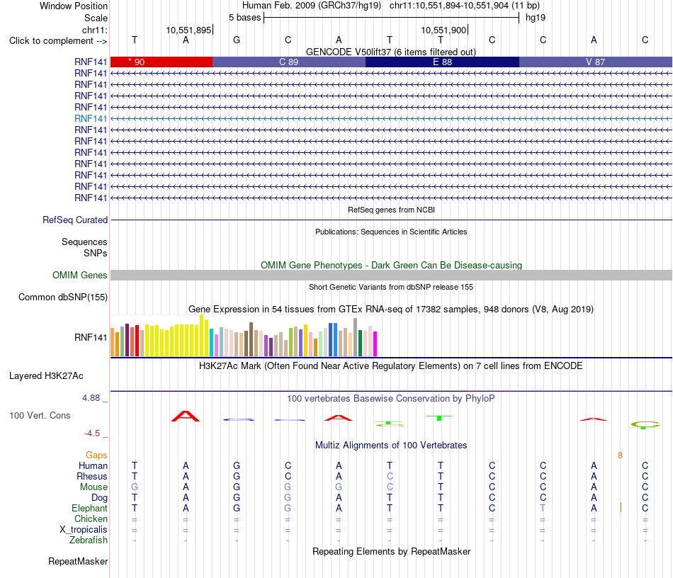Open the "RefSeq genes from NCBI" track title
Viewport: 673px width, 578px height.
coord(391,210)
